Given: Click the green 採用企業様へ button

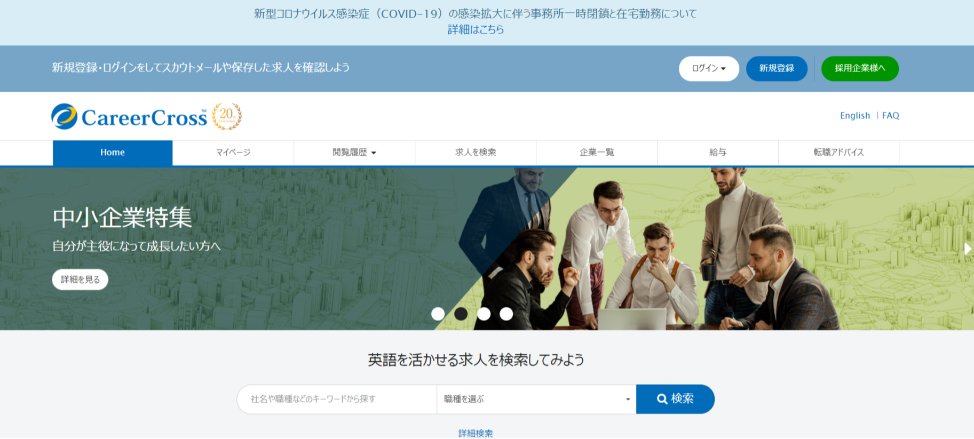Looking at the screenshot, I should pyautogui.click(x=859, y=68).
